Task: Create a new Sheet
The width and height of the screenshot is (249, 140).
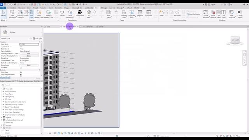Action: coord(161,13)
